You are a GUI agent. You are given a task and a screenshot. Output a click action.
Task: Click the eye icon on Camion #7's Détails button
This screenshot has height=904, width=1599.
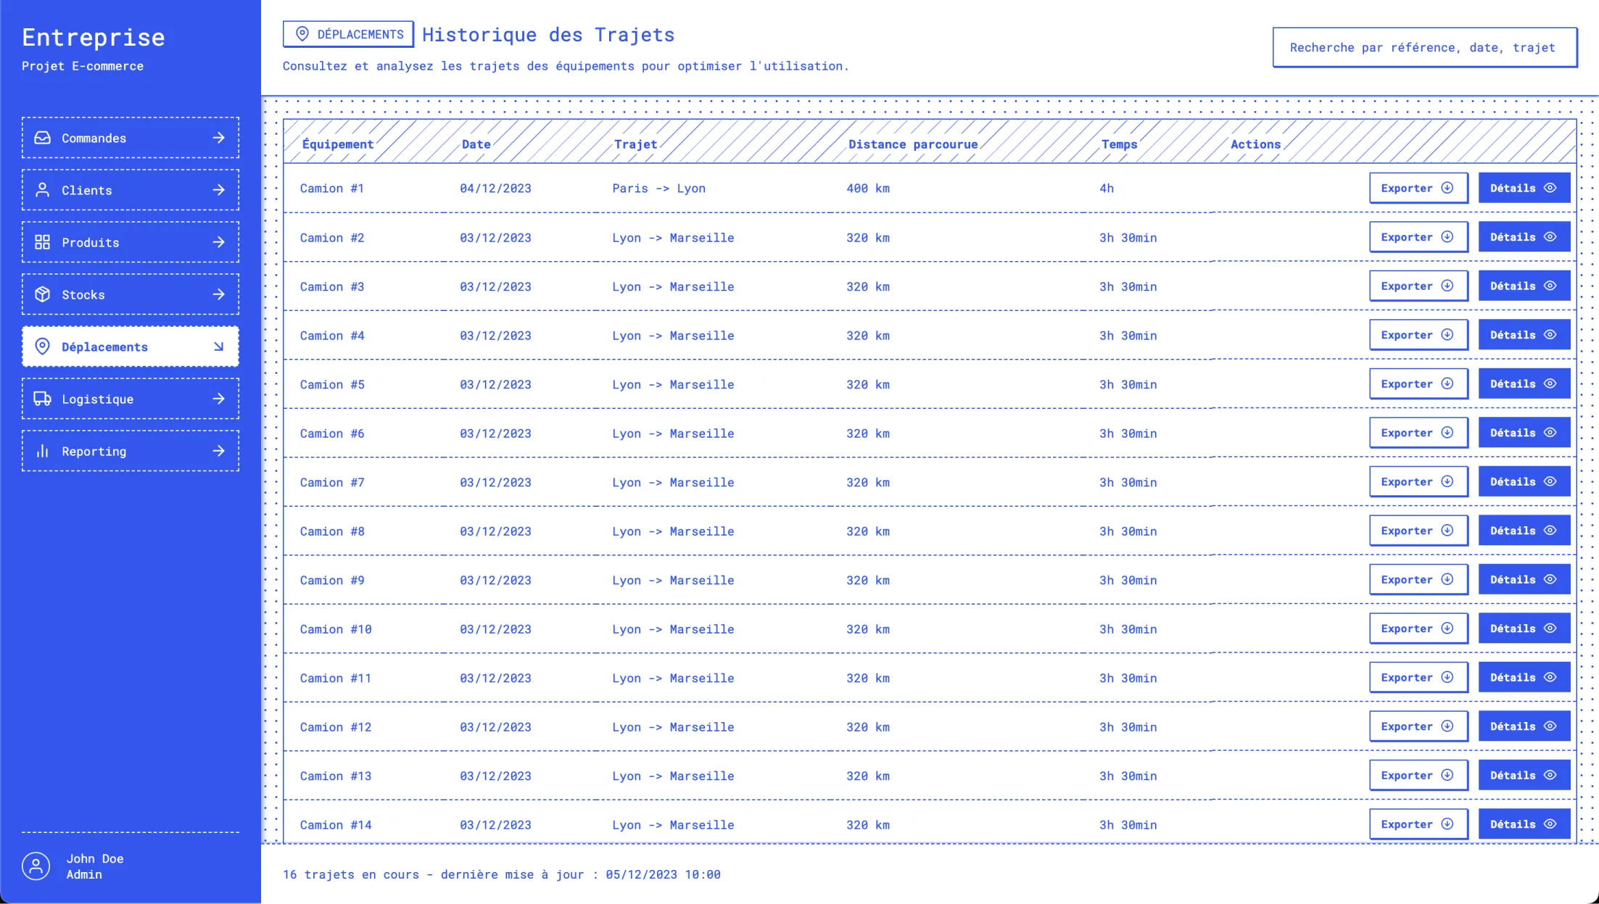(x=1550, y=481)
